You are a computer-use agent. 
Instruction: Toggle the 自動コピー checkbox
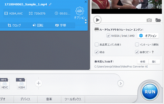coord(137,52)
